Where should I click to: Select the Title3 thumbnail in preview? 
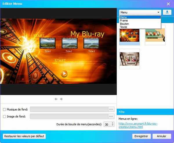(91, 43)
